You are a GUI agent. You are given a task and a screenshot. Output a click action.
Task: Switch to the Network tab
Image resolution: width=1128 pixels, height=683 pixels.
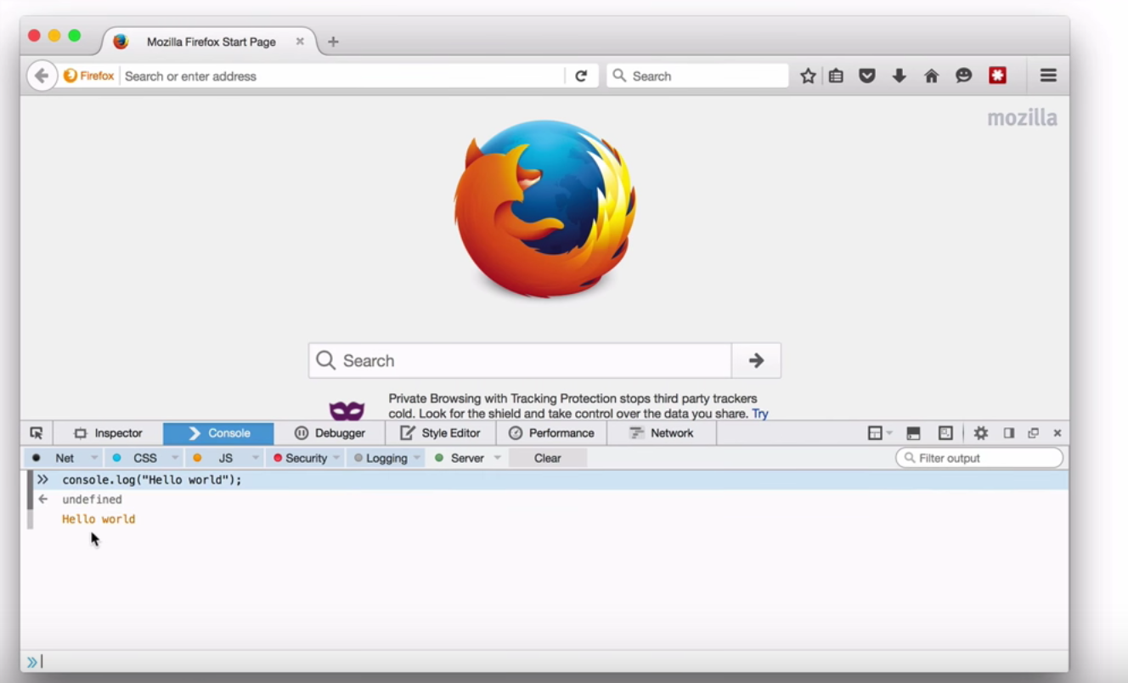point(662,433)
